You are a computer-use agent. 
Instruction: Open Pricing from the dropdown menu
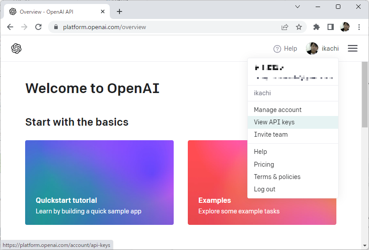[264, 164]
